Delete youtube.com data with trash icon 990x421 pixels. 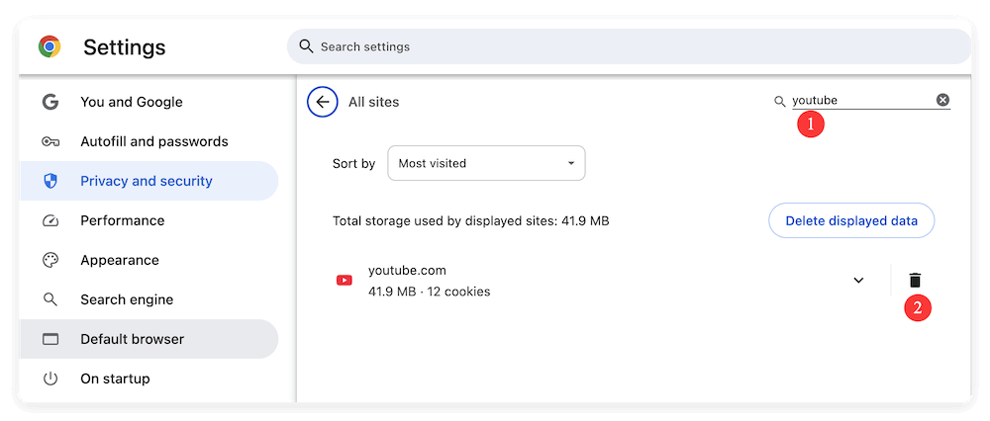point(915,281)
